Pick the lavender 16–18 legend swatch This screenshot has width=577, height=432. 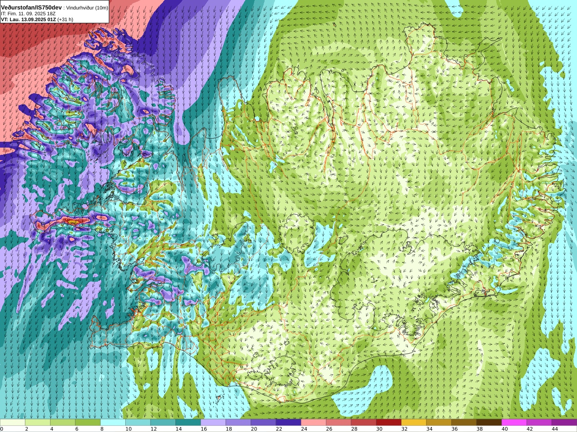click(x=213, y=423)
